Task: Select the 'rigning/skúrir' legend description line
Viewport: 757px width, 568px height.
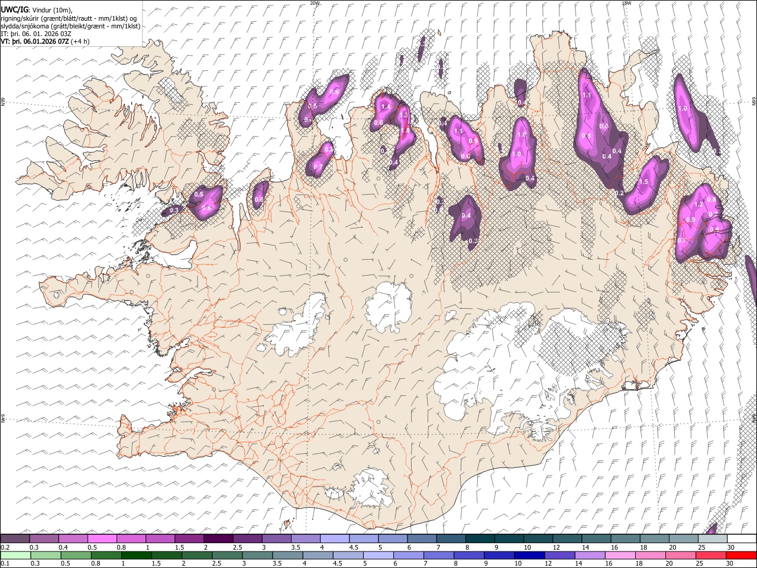Action: [x=69, y=18]
